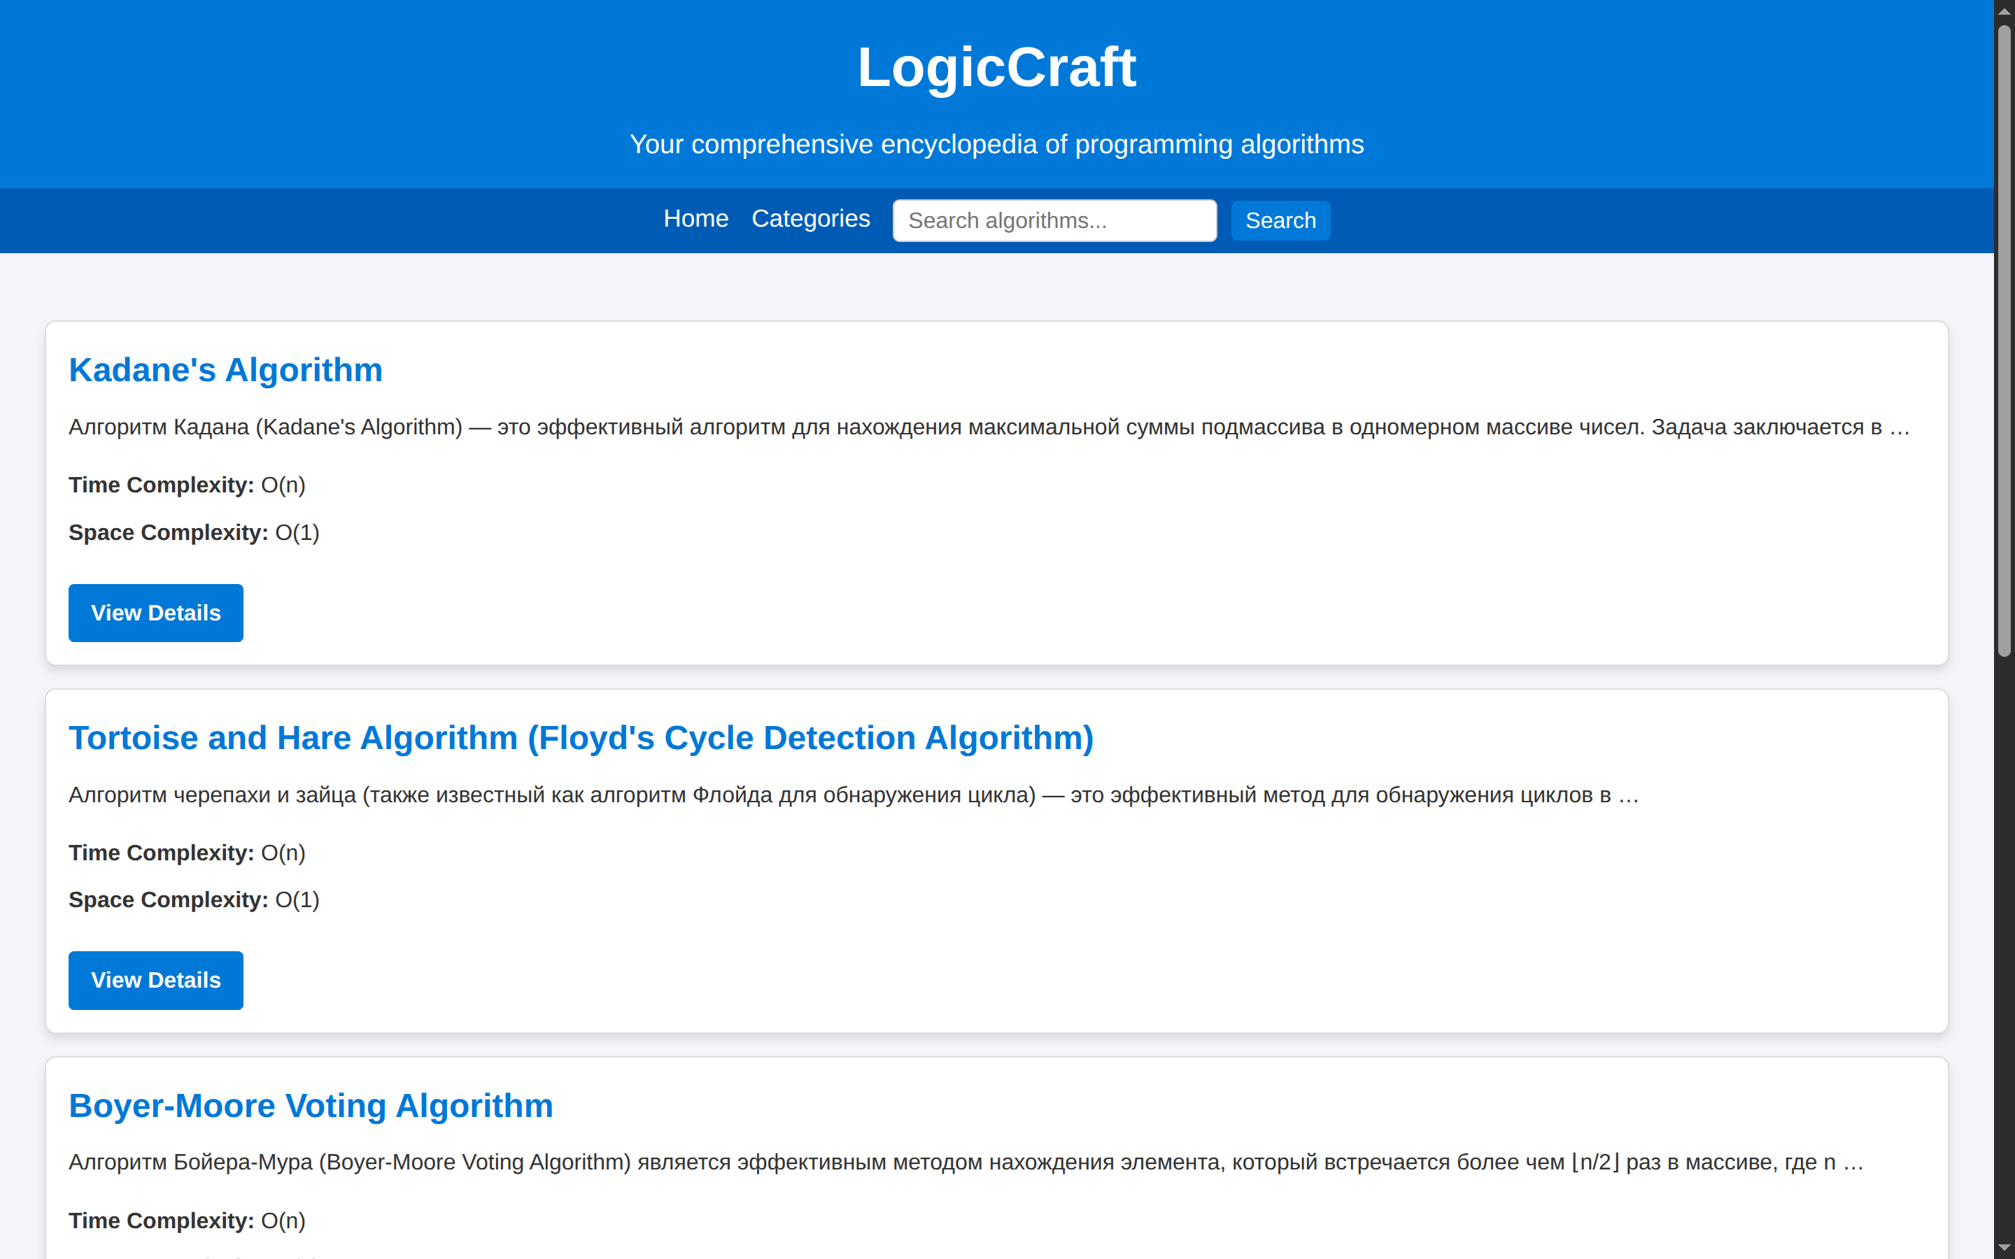Focus the Search algorithms input field

click(x=1054, y=220)
